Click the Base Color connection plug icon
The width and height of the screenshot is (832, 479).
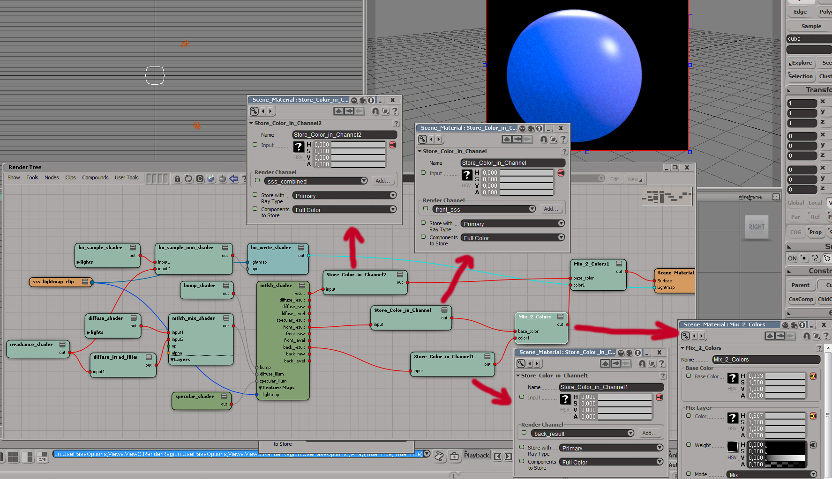tap(813, 376)
